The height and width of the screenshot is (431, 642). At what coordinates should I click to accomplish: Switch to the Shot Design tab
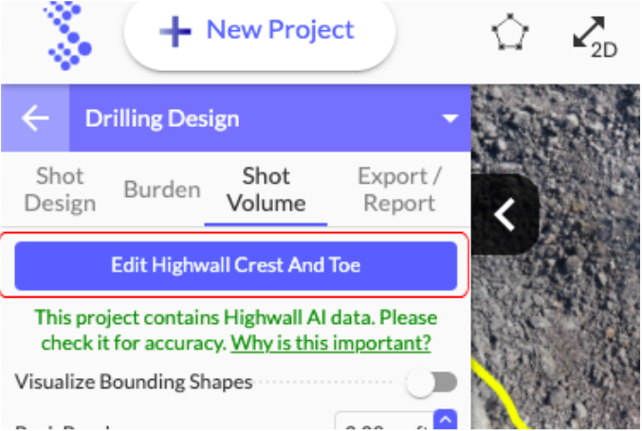pos(60,189)
